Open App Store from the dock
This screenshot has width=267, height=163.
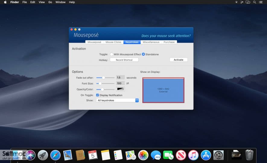point(206,155)
